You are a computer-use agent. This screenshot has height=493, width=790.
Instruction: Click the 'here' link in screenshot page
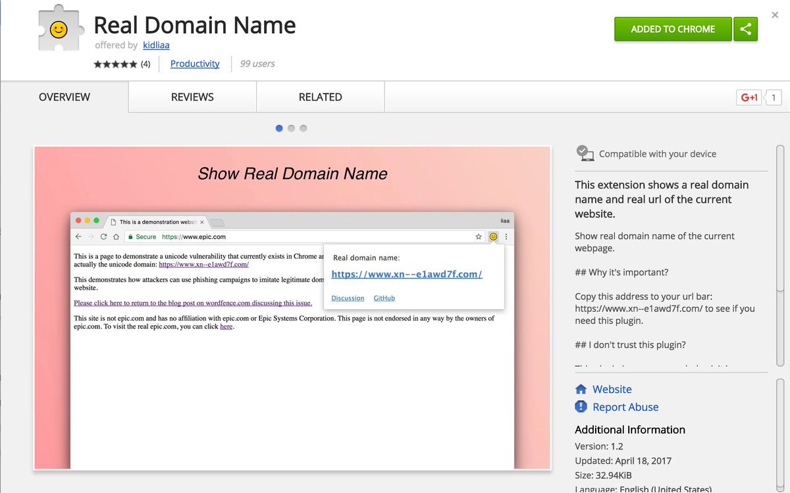pyautogui.click(x=226, y=326)
